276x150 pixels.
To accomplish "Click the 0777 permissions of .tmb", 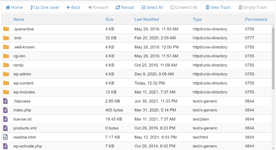I will pyautogui.click(x=250, y=38).
